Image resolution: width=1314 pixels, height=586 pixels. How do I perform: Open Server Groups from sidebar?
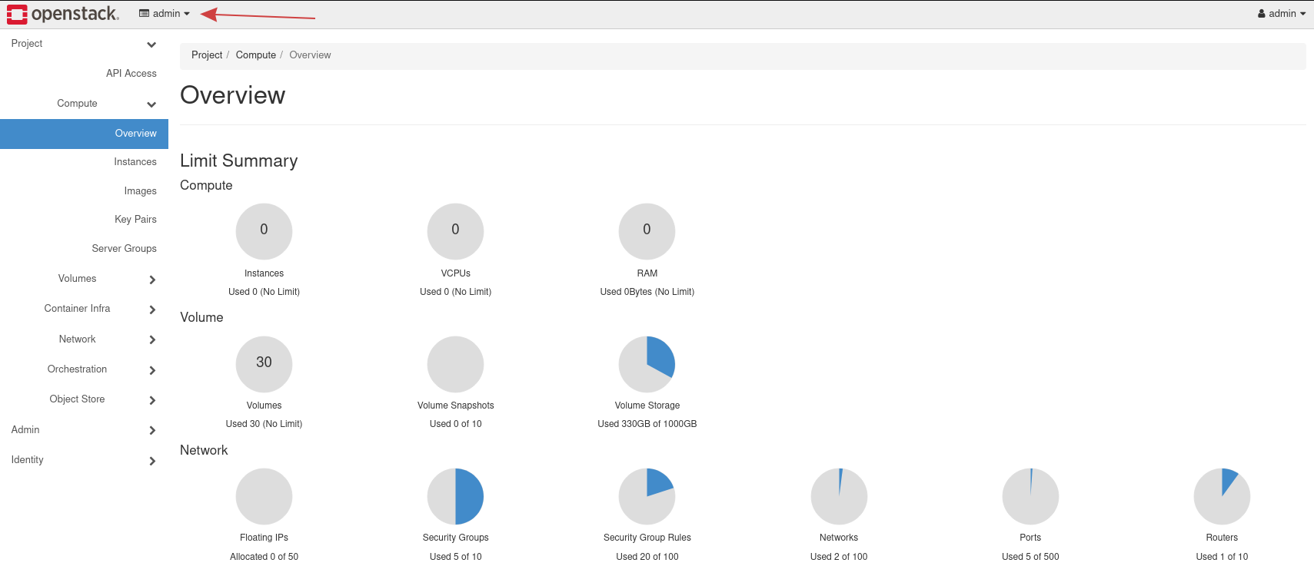click(124, 249)
